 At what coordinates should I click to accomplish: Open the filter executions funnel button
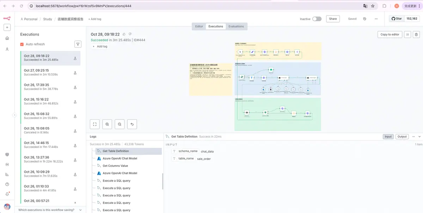point(78,44)
